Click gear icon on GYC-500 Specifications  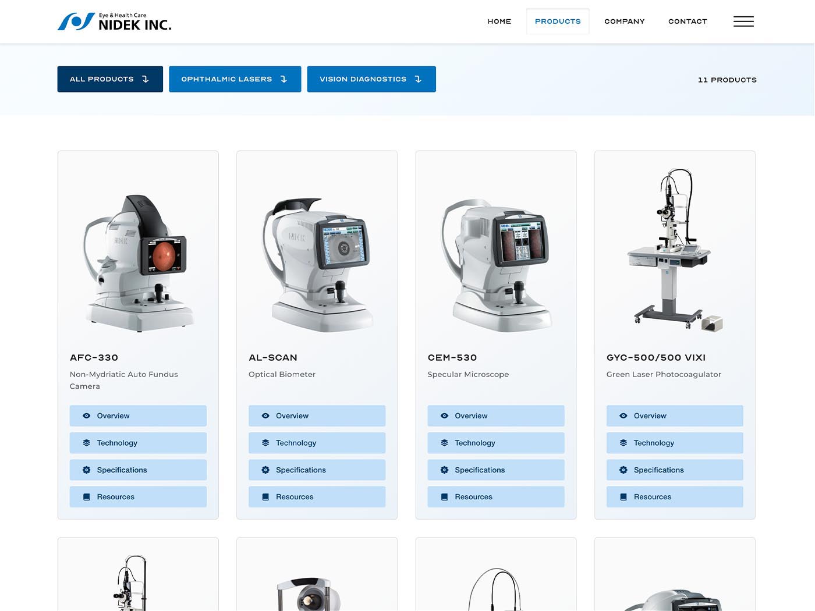pyautogui.click(x=623, y=470)
